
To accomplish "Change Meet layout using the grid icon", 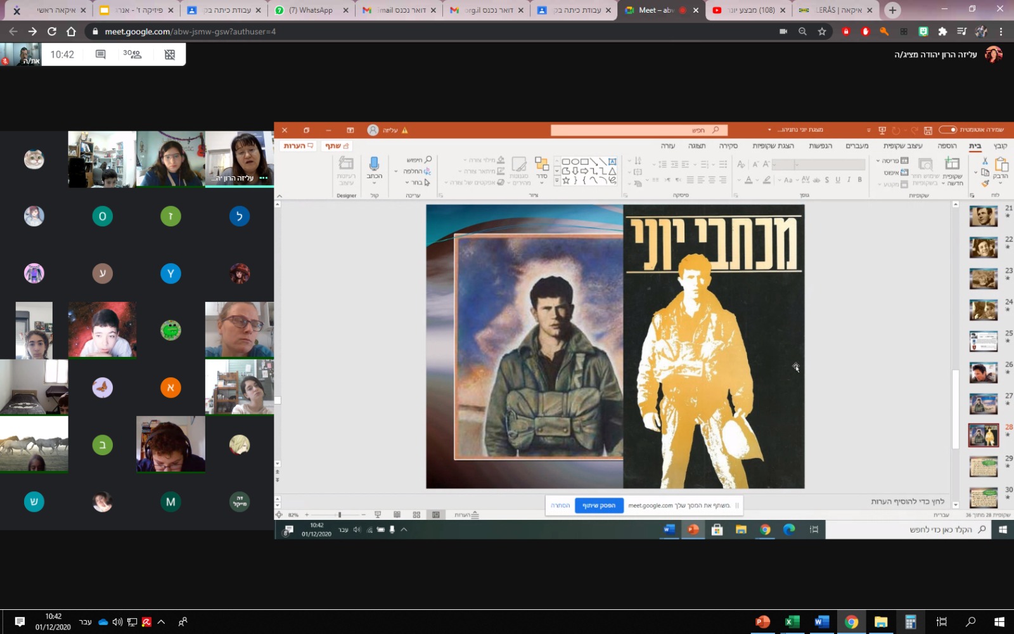I will 170,55.
